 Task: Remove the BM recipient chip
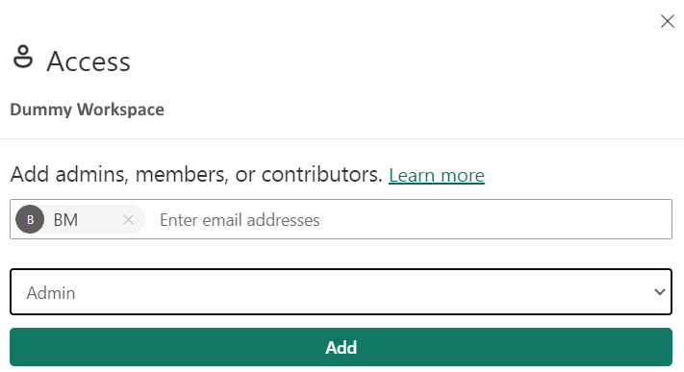tap(128, 220)
